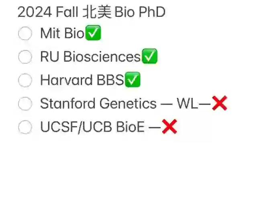Click the 北美 characters in the title
Image resolution: width=257 pixels, height=197 pixels.
point(97,12)
